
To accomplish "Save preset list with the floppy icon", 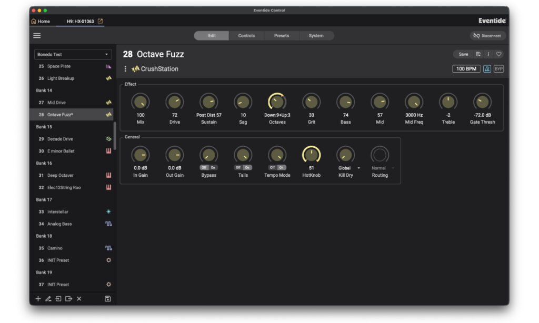I will [107, 299].
